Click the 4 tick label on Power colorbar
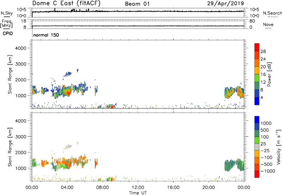 point(262,98)
